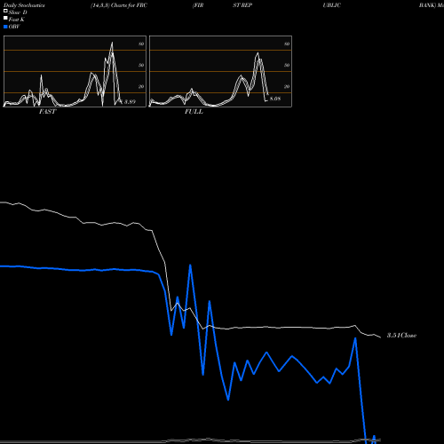Image resolution: width=444 pixels, height=444 pixels.
Task: Click the 20 level label in FULL chart
Action: click(287, 86)
